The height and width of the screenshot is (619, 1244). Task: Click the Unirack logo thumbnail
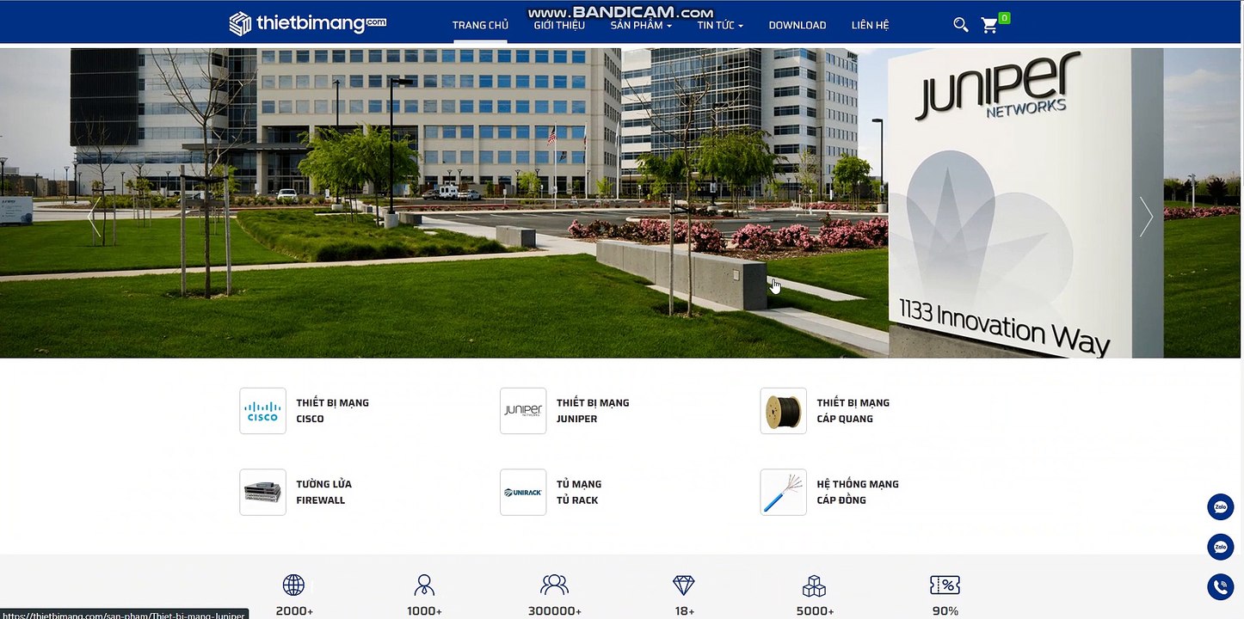click(523, 492)
